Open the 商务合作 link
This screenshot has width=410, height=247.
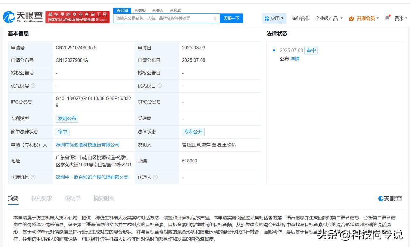pos(300,18)
